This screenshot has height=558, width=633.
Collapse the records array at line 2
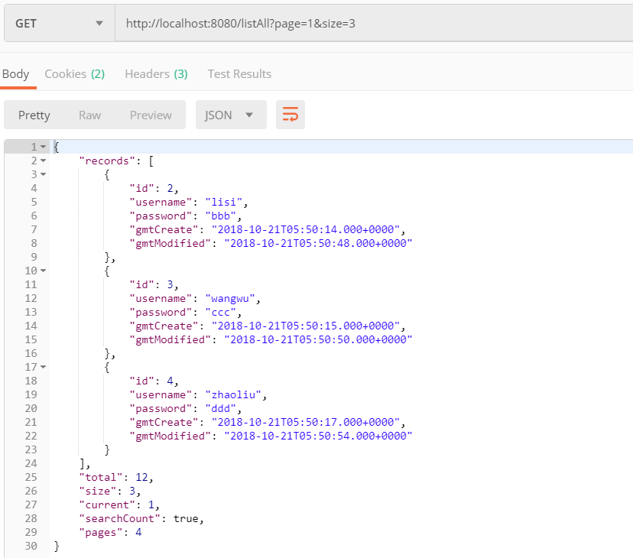tap(44, 161)
